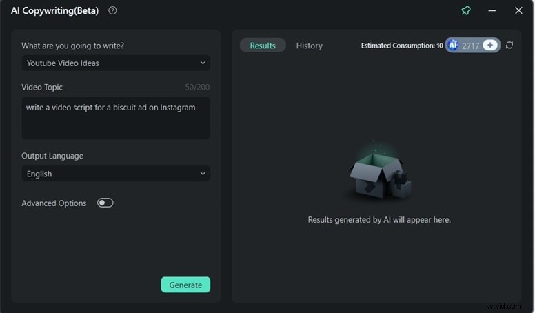
Task: Add more AI credits with plus icon
Action: (x=489, y=45)
